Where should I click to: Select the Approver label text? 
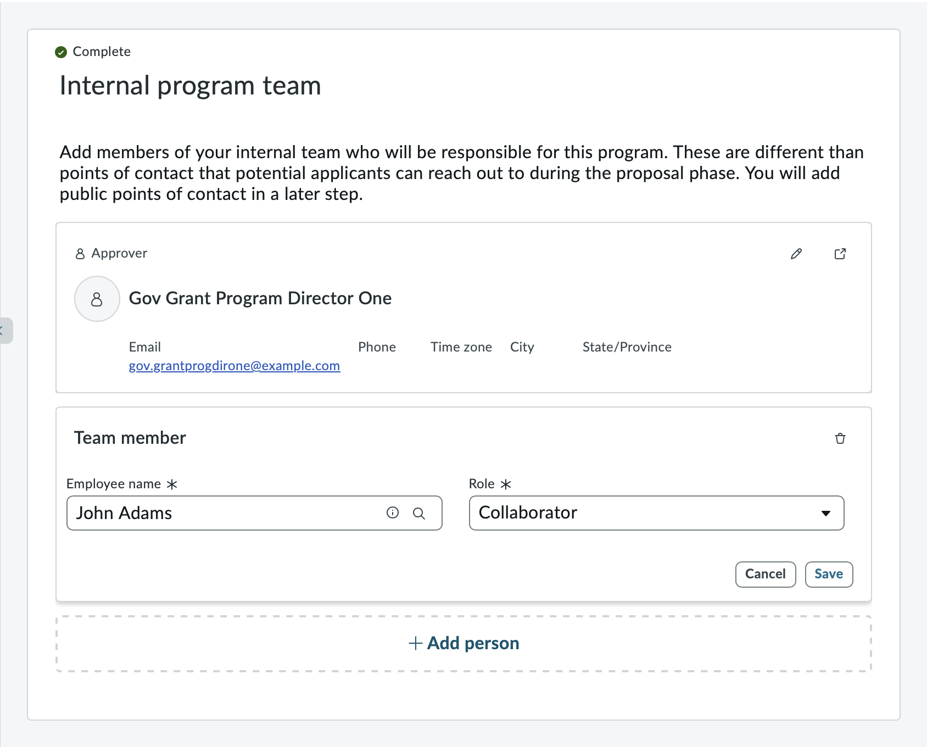tap(119, 253)
